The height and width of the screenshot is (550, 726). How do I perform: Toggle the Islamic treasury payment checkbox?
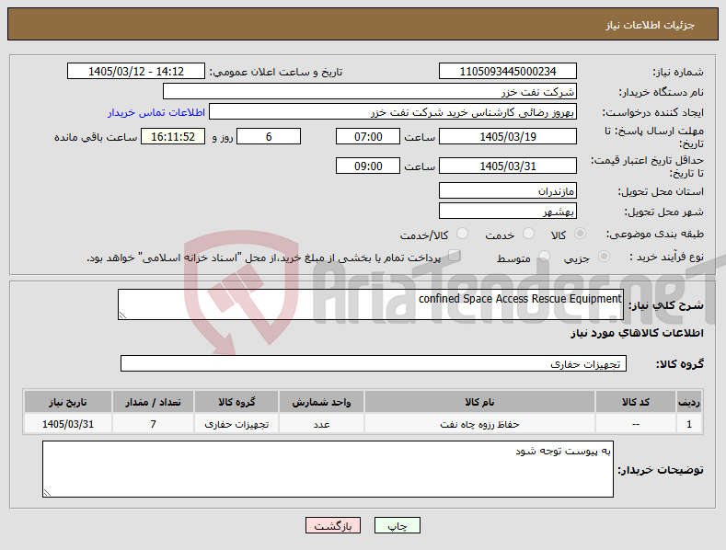point(455,256)
